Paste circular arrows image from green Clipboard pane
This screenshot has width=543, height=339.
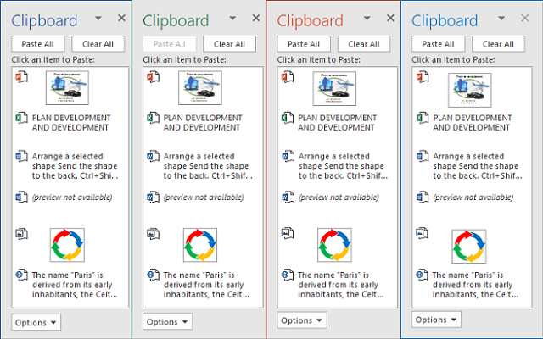[200, 245]
